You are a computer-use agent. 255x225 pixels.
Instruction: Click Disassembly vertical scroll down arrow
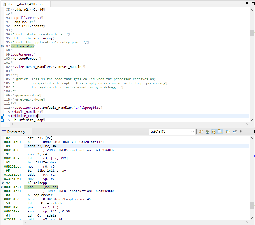pyautogui.click(x=251, y=218)
